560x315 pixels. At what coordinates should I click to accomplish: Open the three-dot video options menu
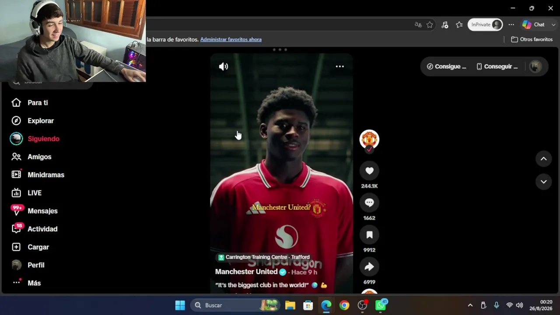point(339,66)
